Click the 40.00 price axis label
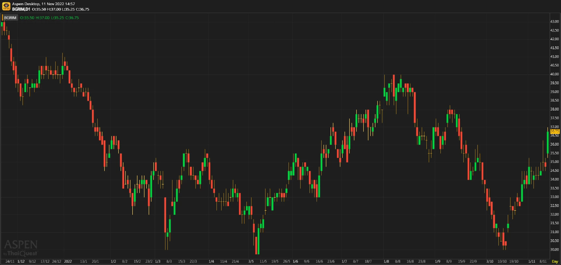 [554, 74]
